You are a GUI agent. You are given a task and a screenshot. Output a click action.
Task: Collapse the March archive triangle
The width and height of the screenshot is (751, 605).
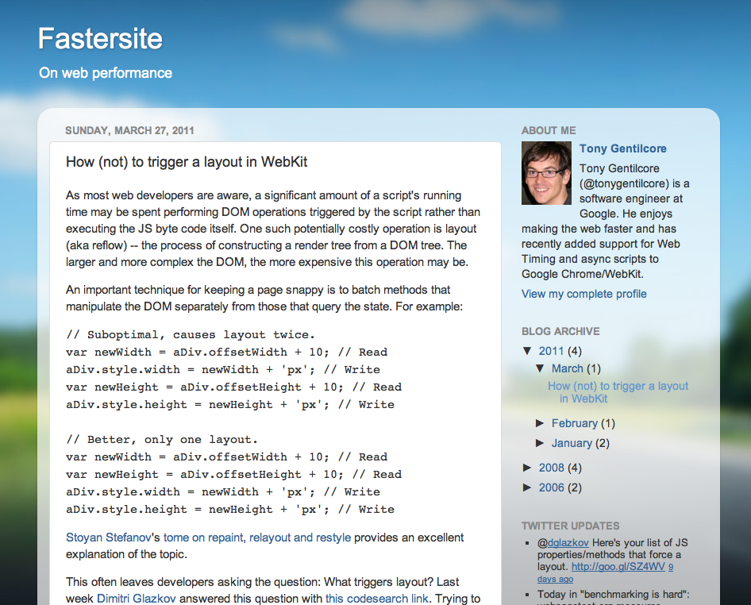click(540, 368)
